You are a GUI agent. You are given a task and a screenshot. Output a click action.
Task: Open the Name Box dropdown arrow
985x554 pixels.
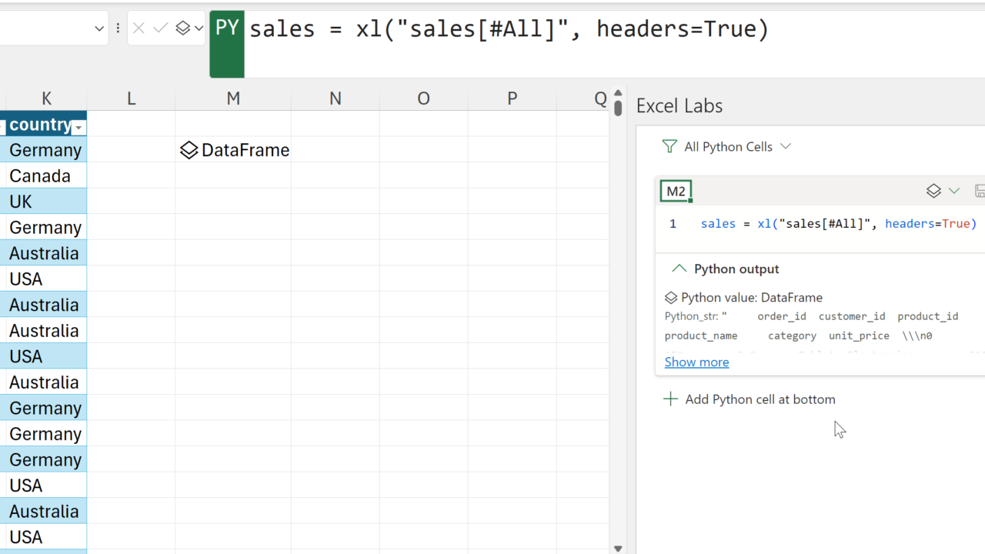pyautogui.click(x=99, y=28)
